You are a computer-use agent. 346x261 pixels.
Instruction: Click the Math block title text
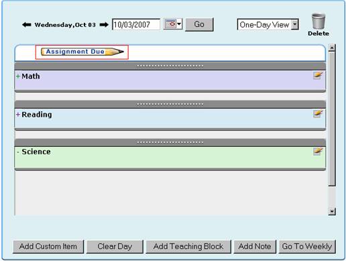tap(31, 76)
